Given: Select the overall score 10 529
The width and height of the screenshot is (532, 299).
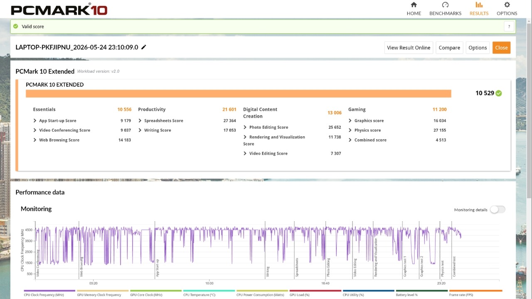Looking at the screenshot, I should pos(485,93).
